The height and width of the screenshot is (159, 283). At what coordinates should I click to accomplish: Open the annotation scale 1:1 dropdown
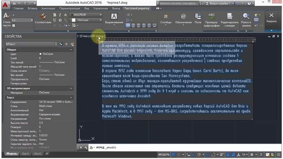pyautogui.click(x=245, y=155)
